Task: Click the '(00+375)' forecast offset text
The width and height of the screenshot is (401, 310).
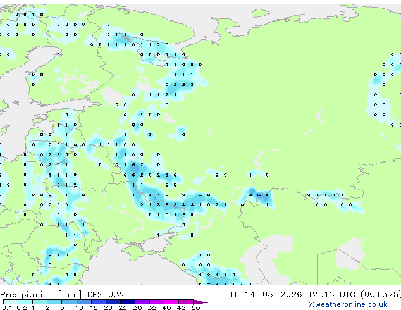Action: (x=381, y=295)
